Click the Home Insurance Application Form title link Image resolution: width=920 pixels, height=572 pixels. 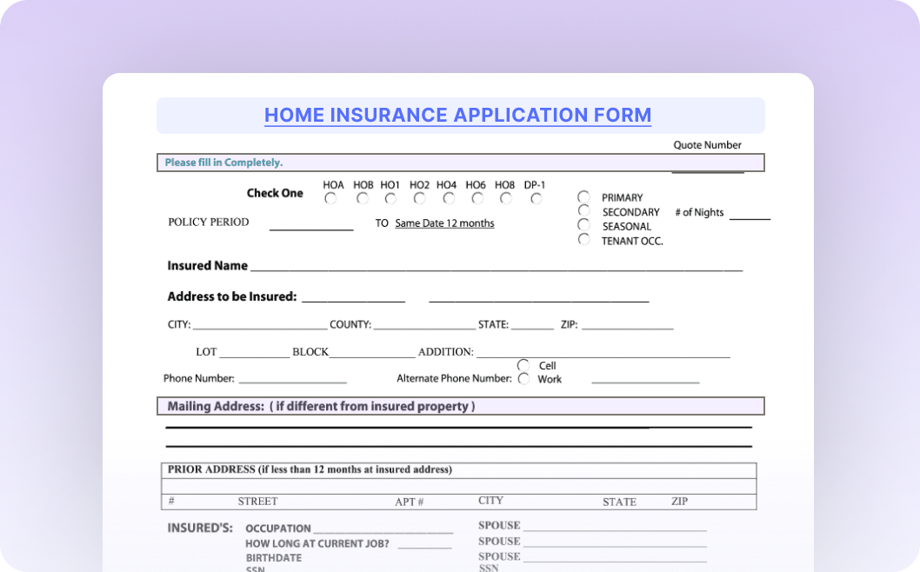(x=457, y=115)
